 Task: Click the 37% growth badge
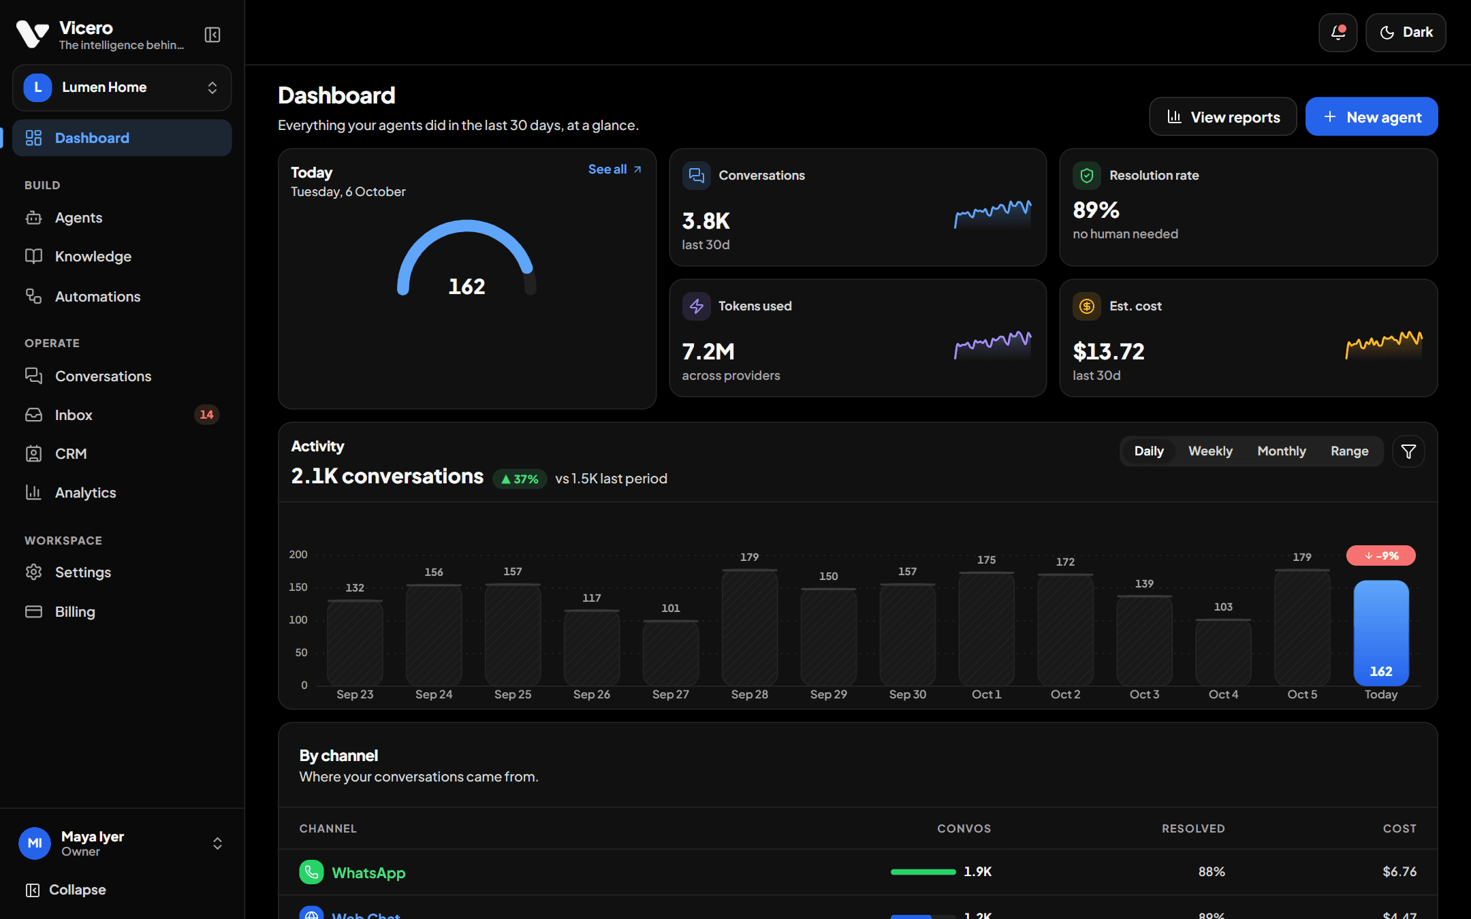(x=520, y=479)
